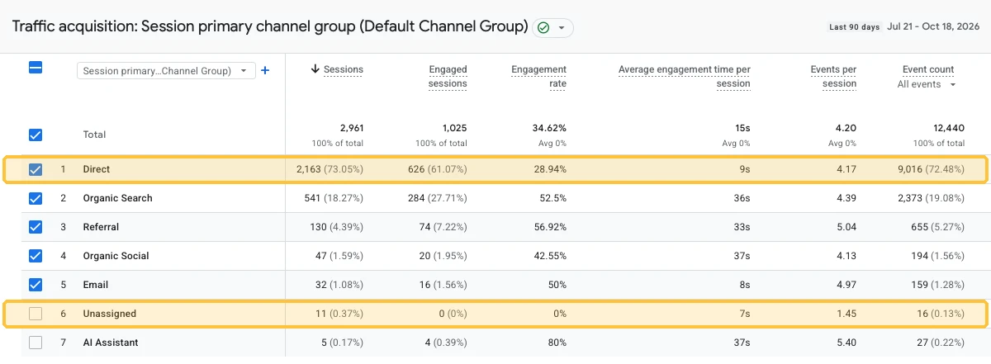Check the AI Assistant row checkbox

[x=36, y=343]
